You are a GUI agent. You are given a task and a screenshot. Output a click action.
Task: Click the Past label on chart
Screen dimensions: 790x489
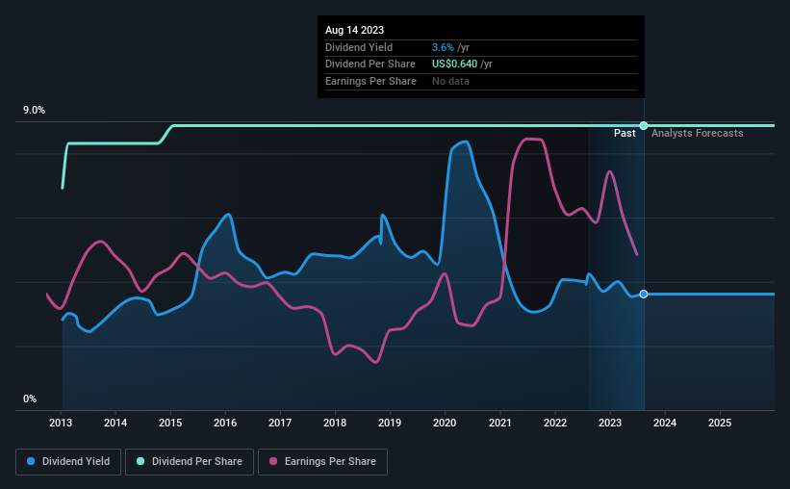[624, 133]
